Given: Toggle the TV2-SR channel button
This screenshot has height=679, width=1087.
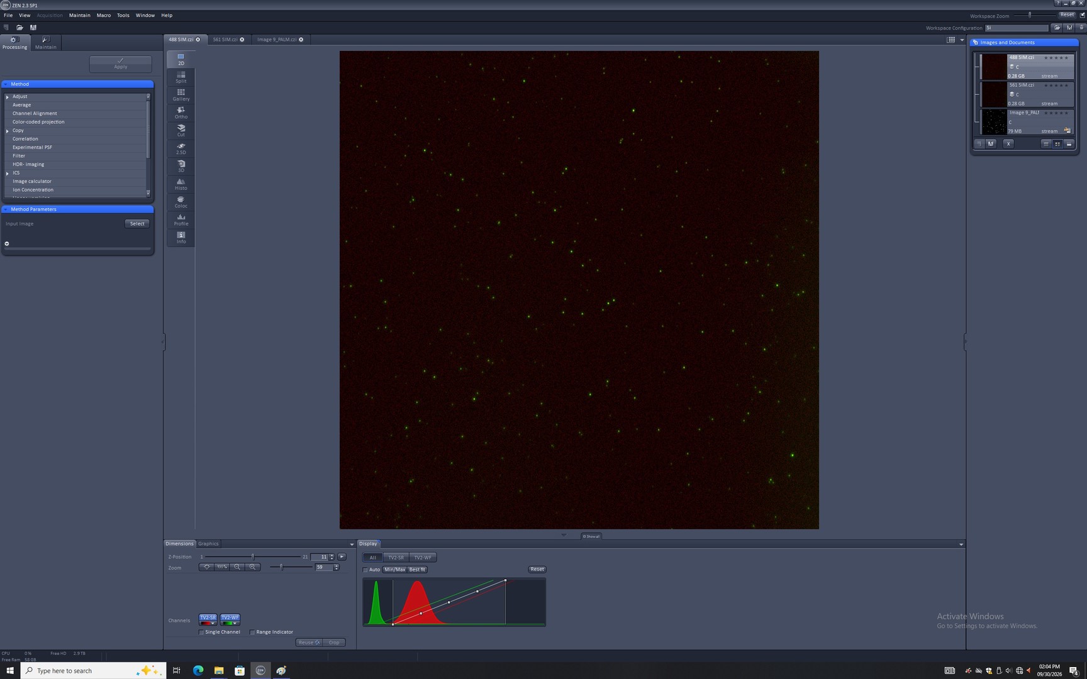Looking at the screenshot, I should coord(208,617).
